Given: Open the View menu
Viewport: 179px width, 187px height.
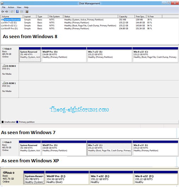Looking at the screenshot, I should coord(19,7).
